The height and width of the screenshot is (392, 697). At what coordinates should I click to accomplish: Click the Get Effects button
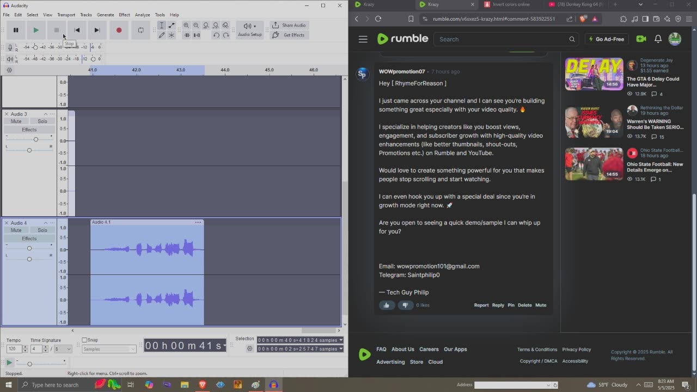point(289,35)
